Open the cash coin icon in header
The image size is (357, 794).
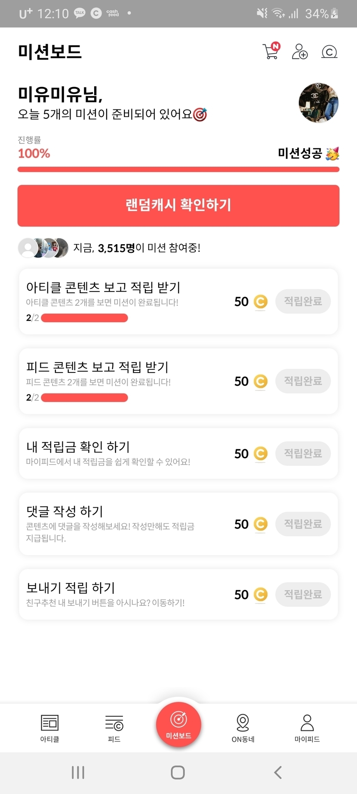click(x=329, y=52)
